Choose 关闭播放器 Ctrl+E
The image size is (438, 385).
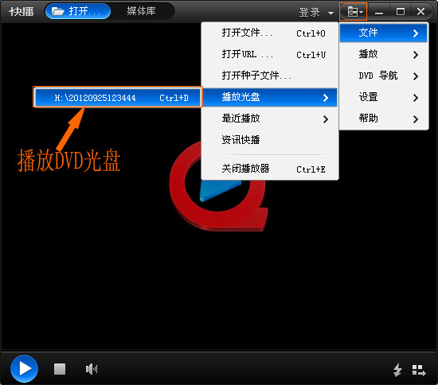pos(270,169)
